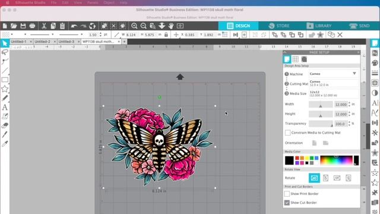Click the Width slider in Page Setup
The height and width of the screenshot is (214, 380).
pyautogui.click(x=321, y=105)
